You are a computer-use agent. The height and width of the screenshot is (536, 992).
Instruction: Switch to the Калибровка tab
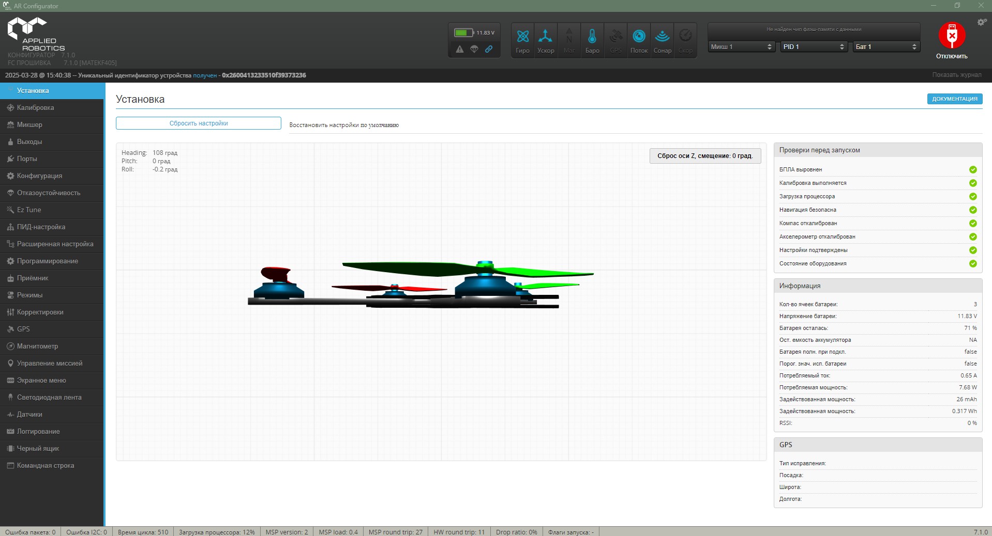click(35, 108)
